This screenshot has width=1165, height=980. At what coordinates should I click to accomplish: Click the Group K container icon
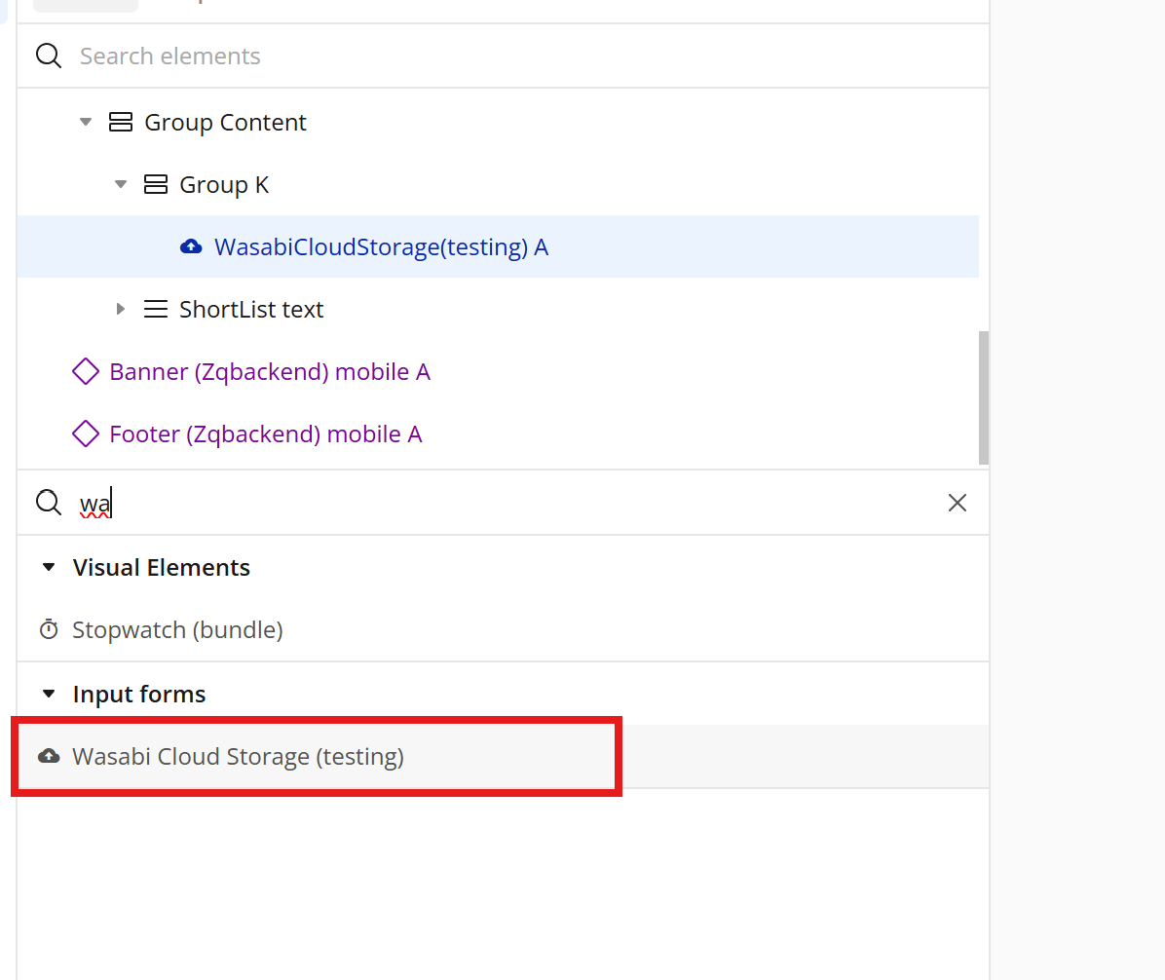point(156,185)
